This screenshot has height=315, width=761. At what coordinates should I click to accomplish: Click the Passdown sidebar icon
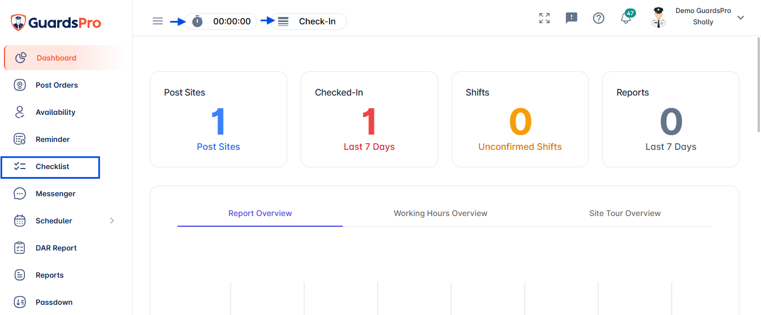[20, 302]
